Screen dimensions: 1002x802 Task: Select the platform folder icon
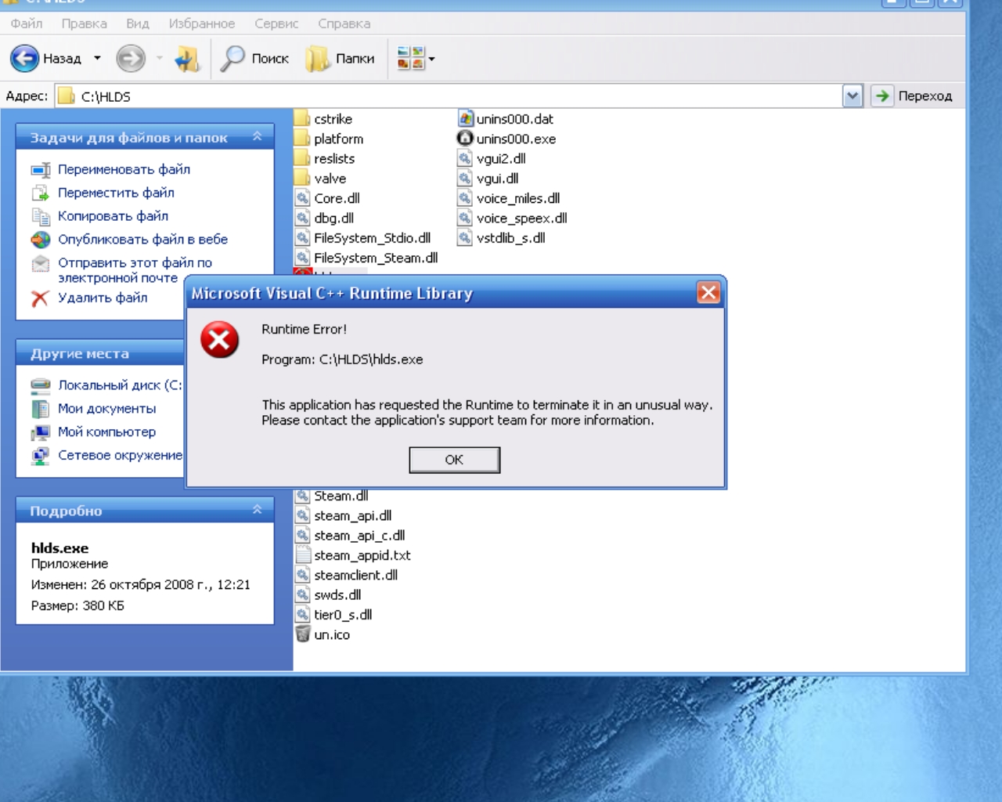click(x=302, y=139)
